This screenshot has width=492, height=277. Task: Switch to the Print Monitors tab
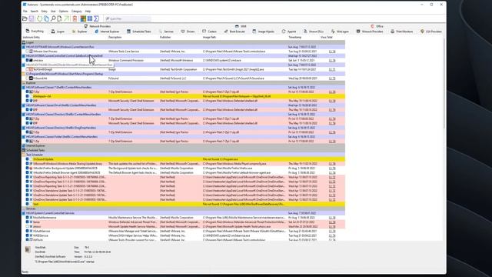[x=401, y=32]
